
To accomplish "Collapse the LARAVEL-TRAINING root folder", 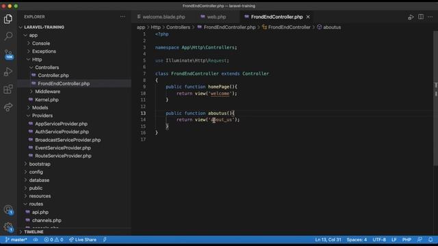I will 44,27.
